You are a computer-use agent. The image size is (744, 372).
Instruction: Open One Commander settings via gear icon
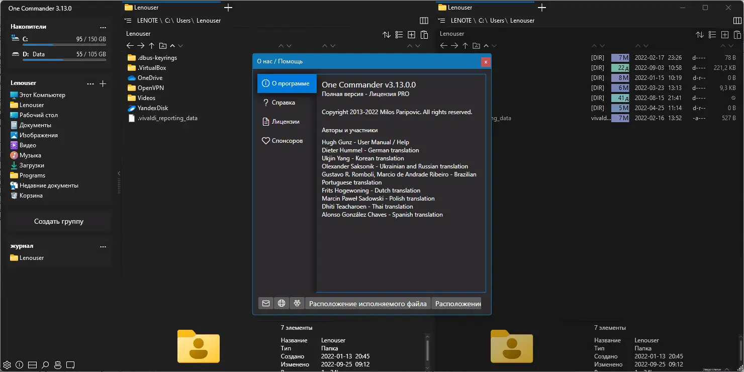coord(7,365)
